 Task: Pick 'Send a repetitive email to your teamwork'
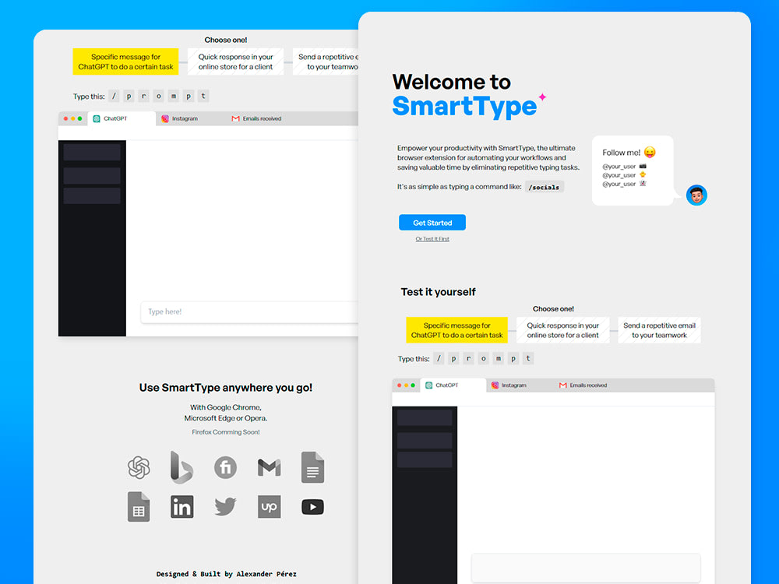coord(659,330)
